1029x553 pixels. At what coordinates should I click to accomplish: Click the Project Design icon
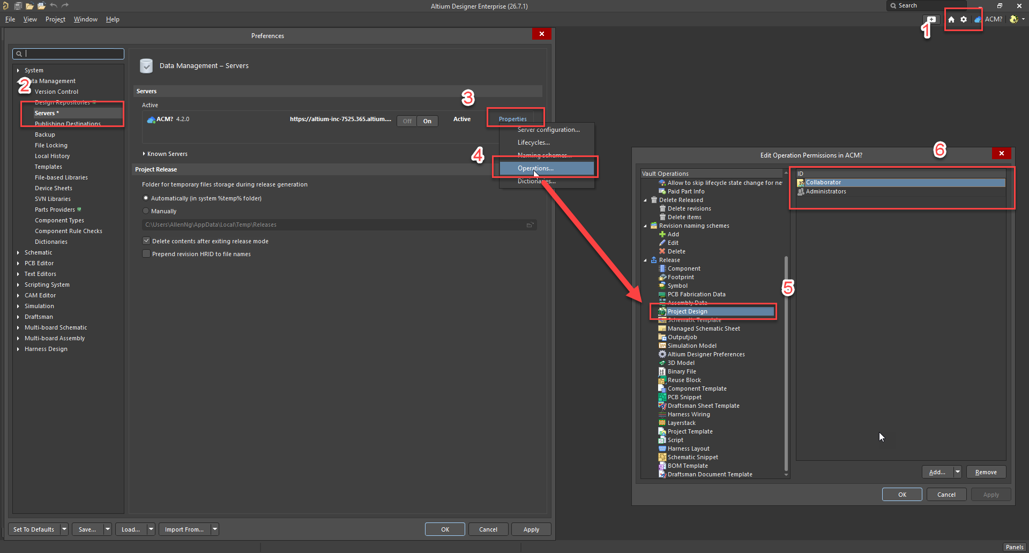(662, 311)
